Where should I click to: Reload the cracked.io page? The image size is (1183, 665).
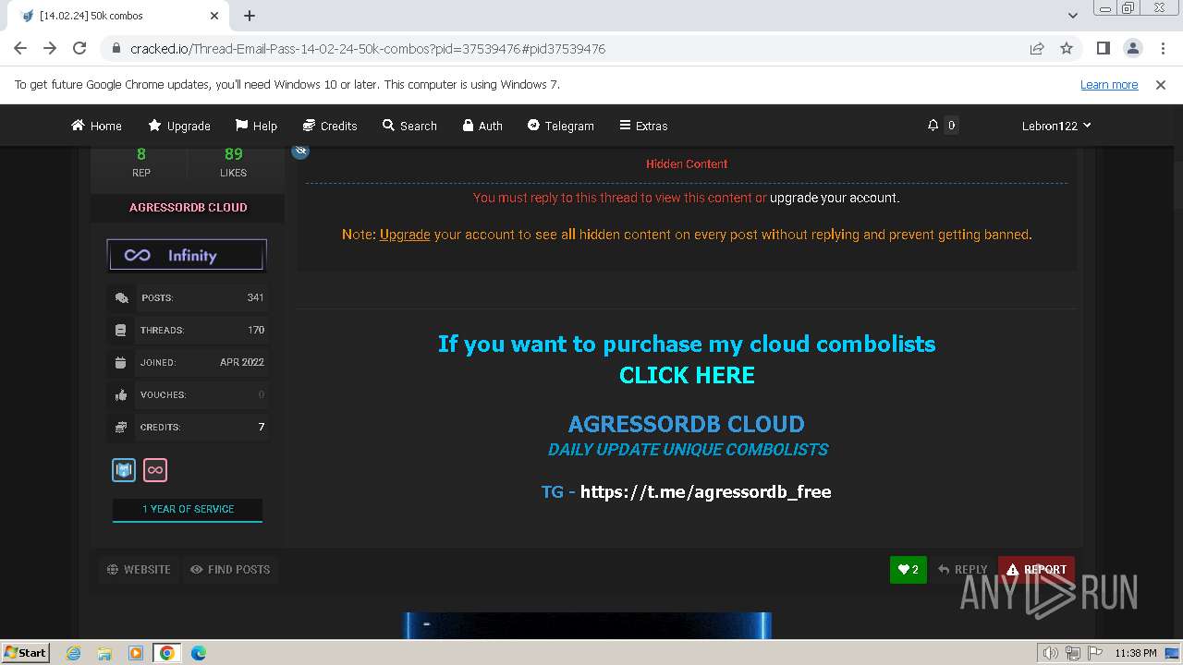point(79,48)
